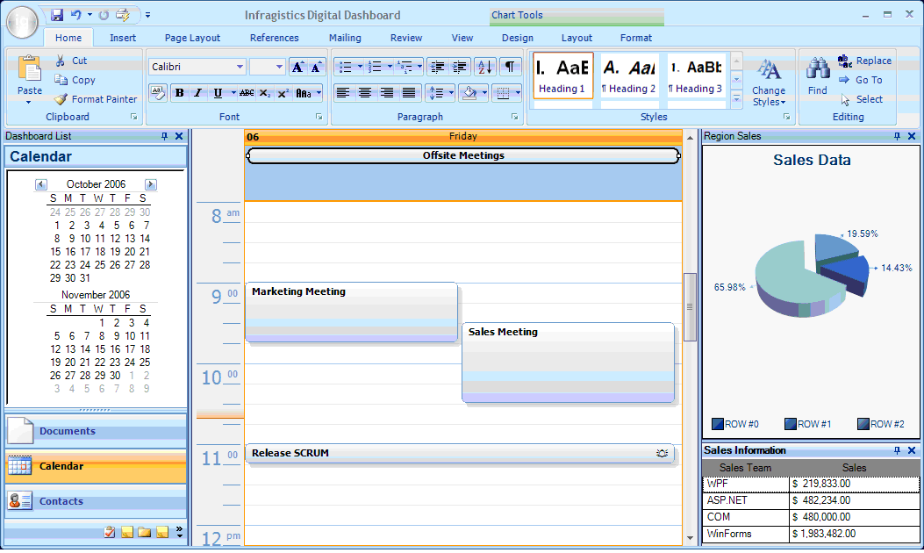Image resolution: width=924 pixels, height=553 pixels.
Task: Open the Marketing Meeting appointment
Action: [x=351, y=312]
